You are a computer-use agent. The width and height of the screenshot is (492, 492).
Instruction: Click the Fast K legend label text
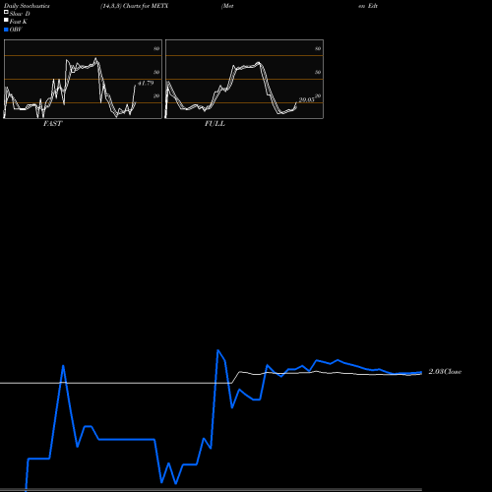pyautogui.click(x=19, y=22)
